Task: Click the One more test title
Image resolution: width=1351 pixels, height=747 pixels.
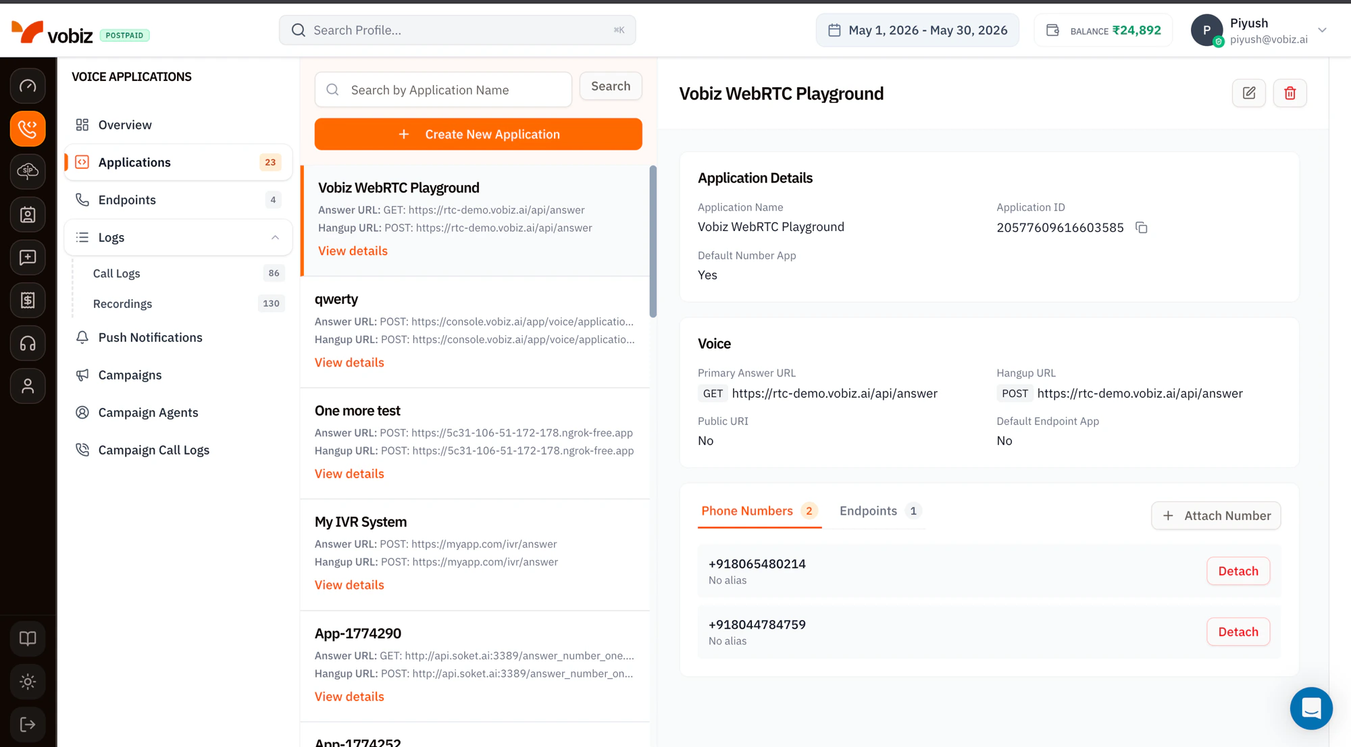Action: tap(357, 411)
